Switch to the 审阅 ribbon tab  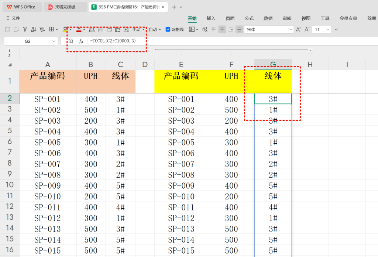pyautogui.click(x=287, y=18)
